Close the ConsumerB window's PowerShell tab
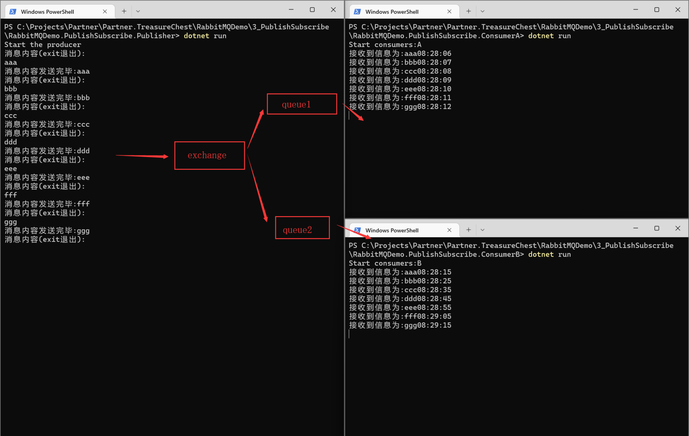Viewport: 689px width, 436px height. point(449,230)
